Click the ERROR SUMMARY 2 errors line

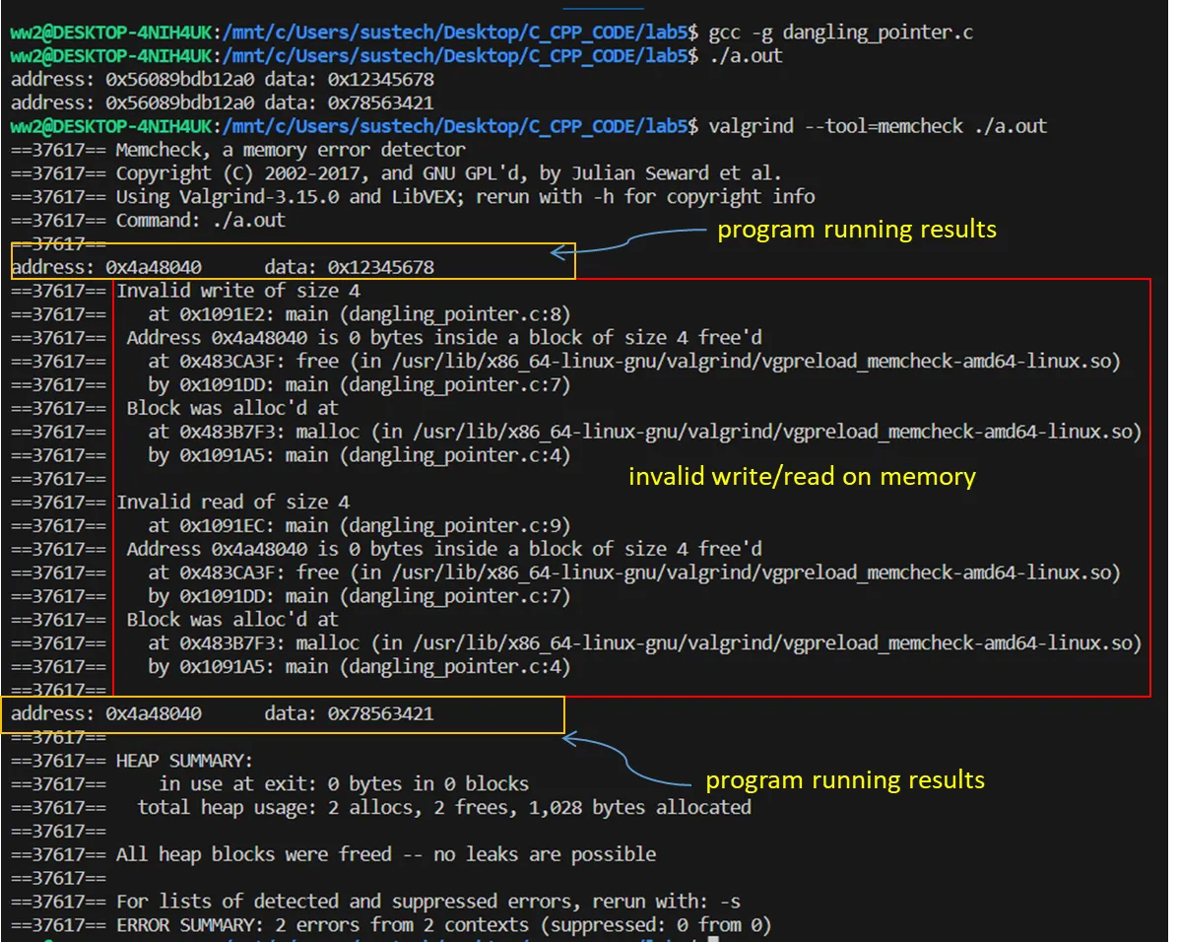(443, 925)
